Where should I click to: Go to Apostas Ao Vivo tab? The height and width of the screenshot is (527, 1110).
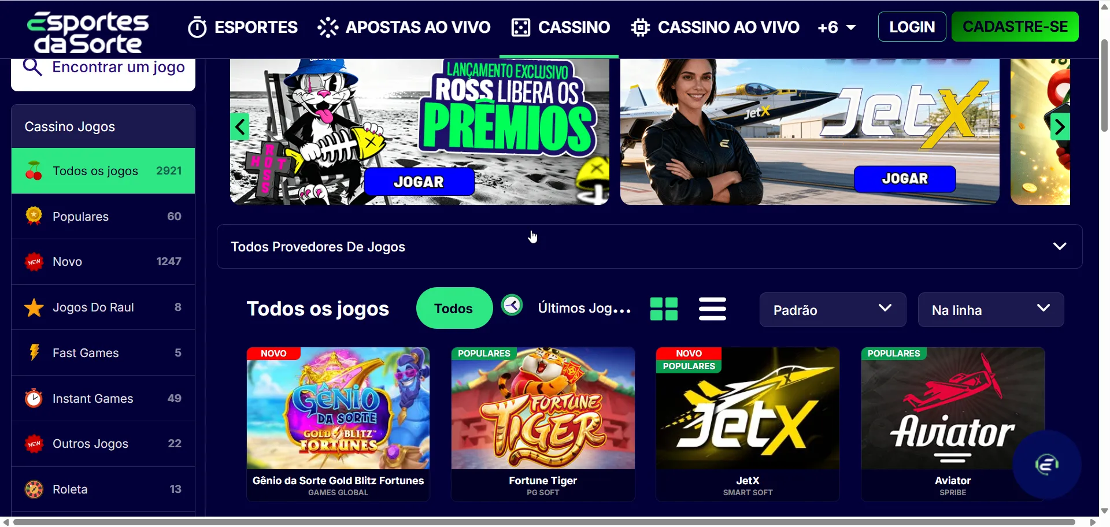tap(404, 27)
